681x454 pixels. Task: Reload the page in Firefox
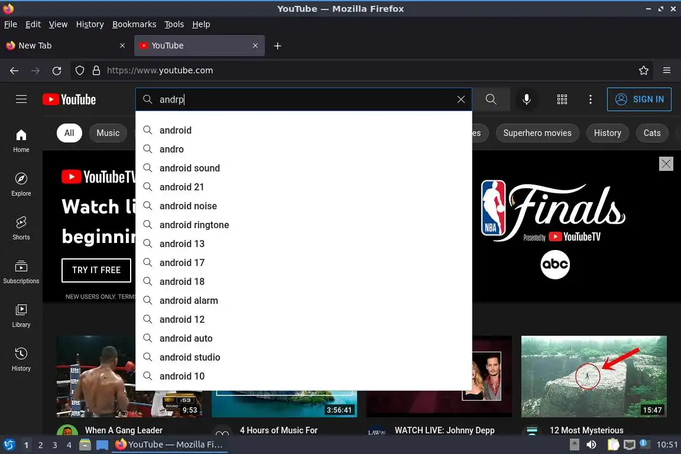point(57,70)
